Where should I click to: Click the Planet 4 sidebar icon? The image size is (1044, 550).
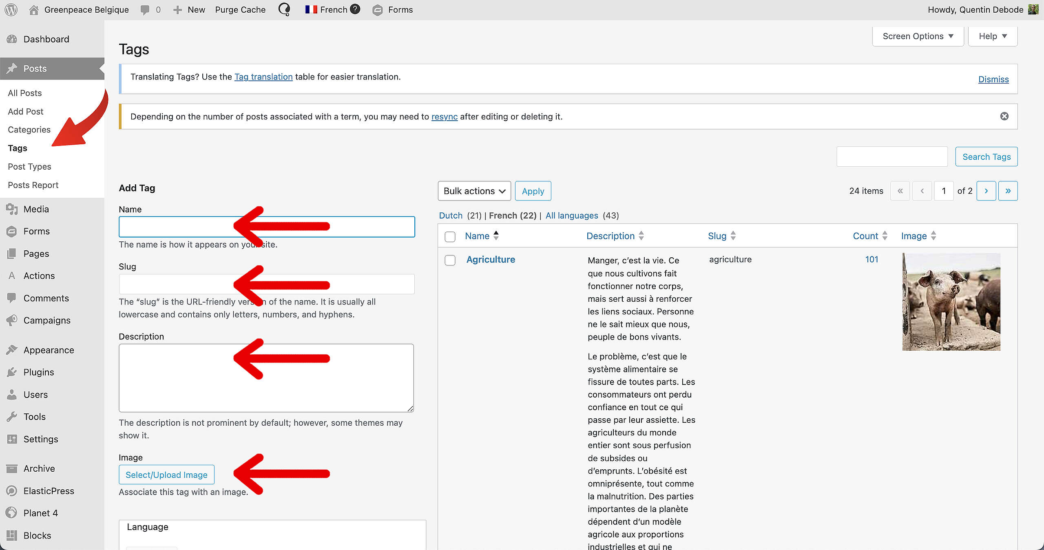point(12,513)
